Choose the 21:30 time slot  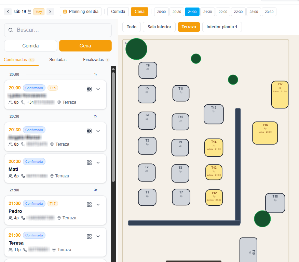207,12
